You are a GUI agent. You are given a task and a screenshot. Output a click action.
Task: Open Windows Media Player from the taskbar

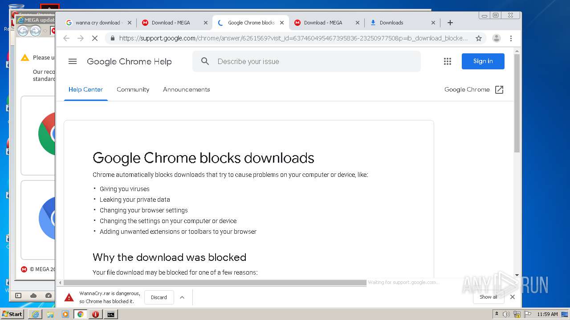pyautogui.click(x=65, y=314)
